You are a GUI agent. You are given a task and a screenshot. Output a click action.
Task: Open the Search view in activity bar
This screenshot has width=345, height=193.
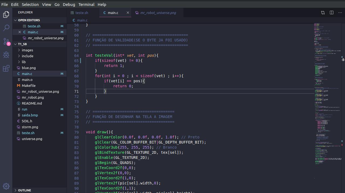click(x=6, y=28)
